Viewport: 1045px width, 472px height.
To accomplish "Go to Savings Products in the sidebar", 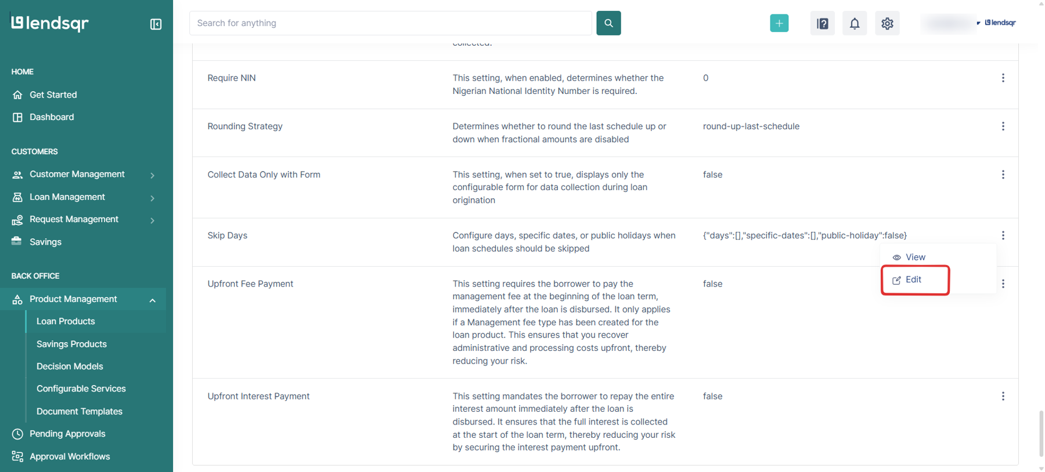I will [71, 344].
